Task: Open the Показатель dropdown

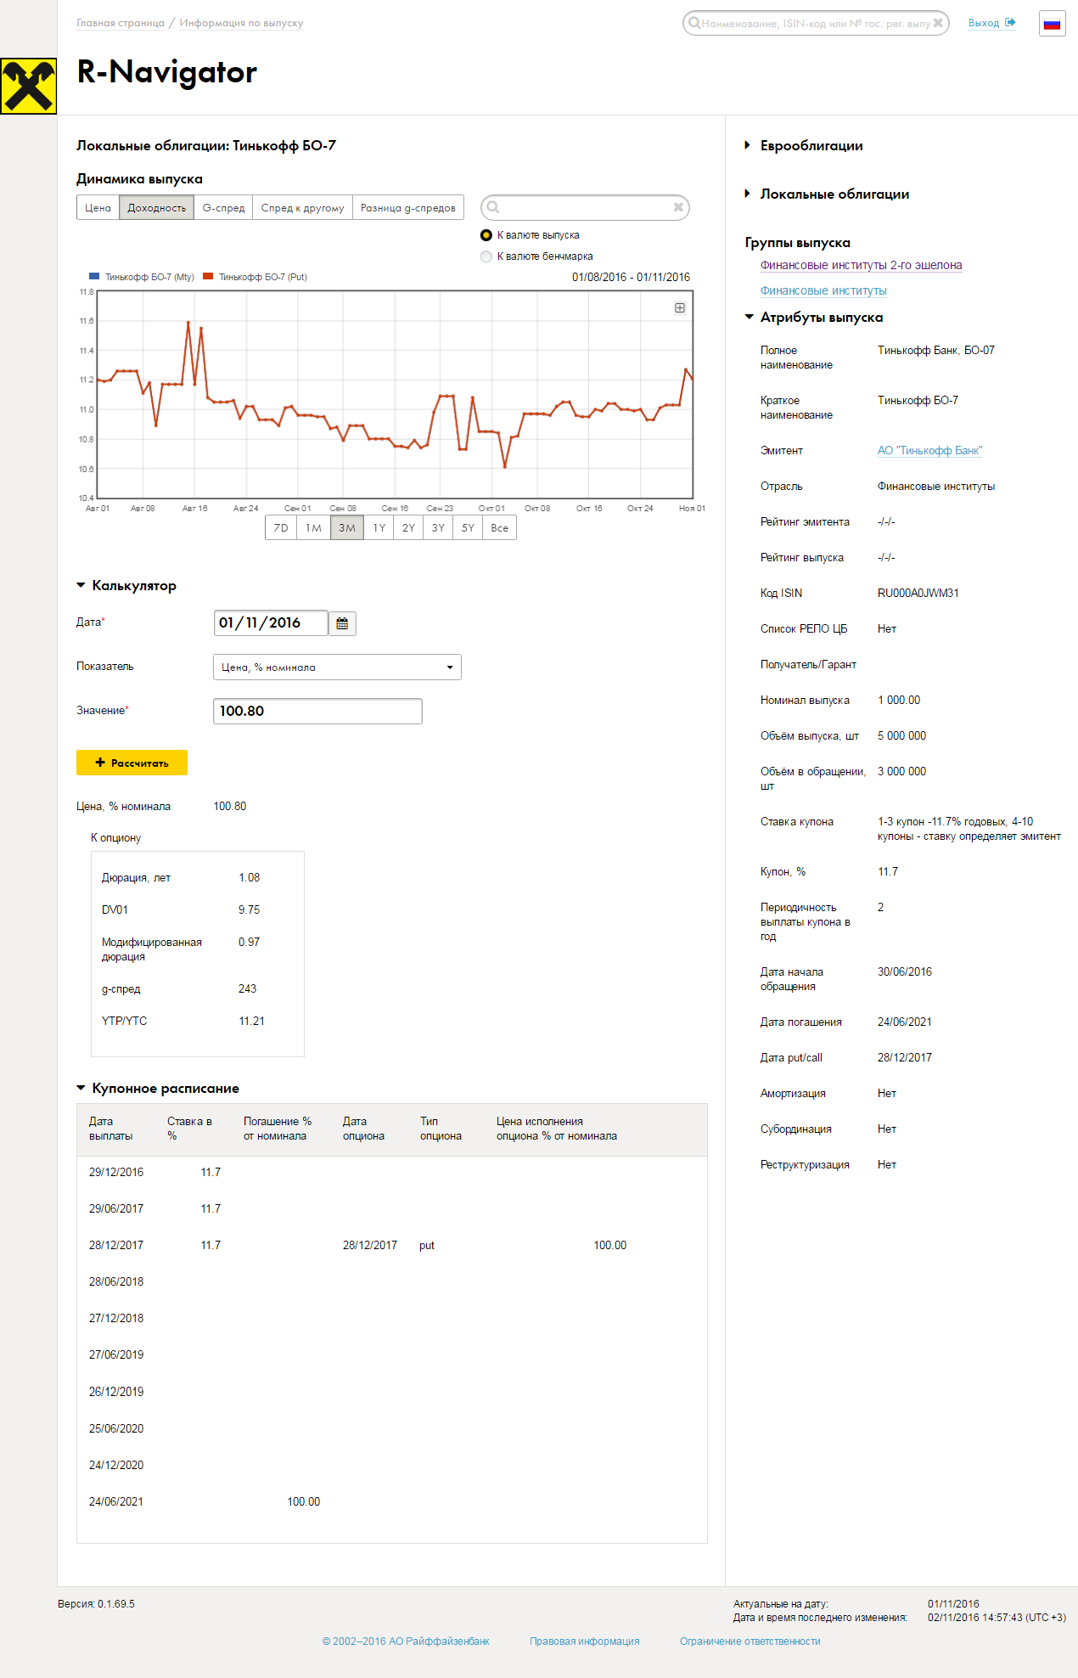Action: pos(337,667)
